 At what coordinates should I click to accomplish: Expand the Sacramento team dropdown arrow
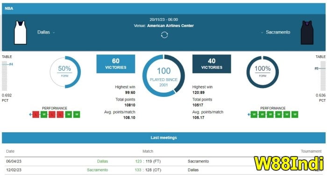click(262, 33)
